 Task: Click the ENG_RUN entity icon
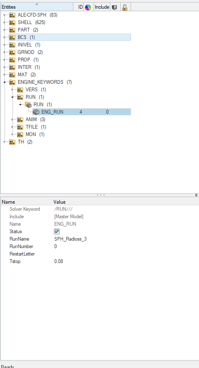(x=36, y=112)
